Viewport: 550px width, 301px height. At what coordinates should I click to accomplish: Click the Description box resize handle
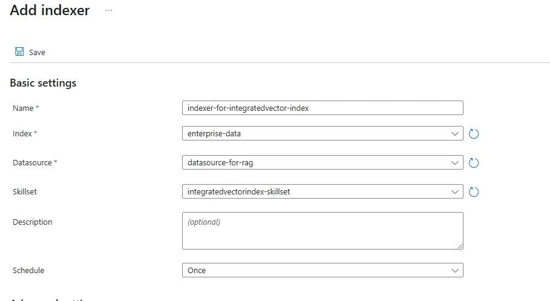[460, 246]
